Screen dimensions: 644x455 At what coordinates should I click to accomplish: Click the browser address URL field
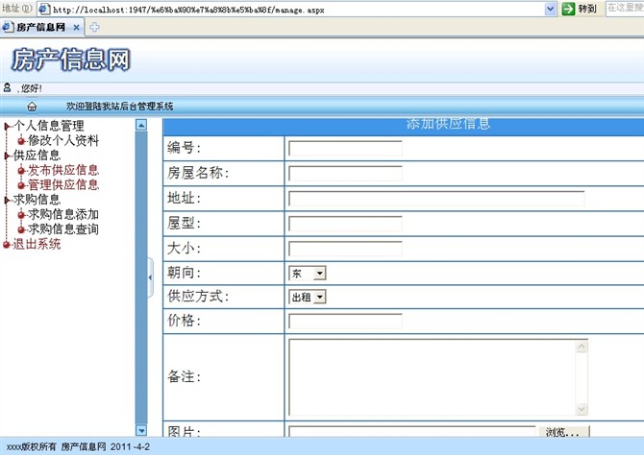coord(298,10)
